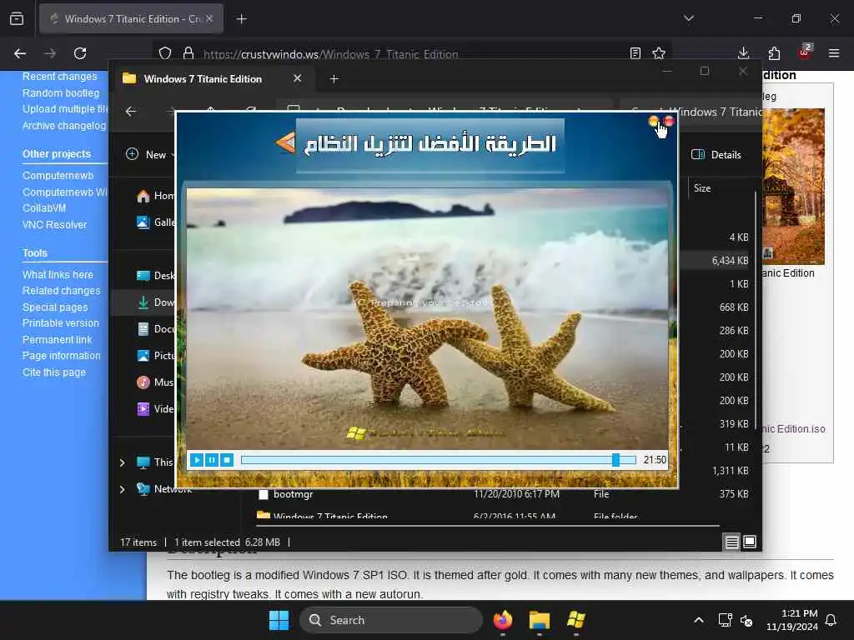Click the red extension icon with badge 2
Screen dimensions: 854x640
[x=805, y=52]
